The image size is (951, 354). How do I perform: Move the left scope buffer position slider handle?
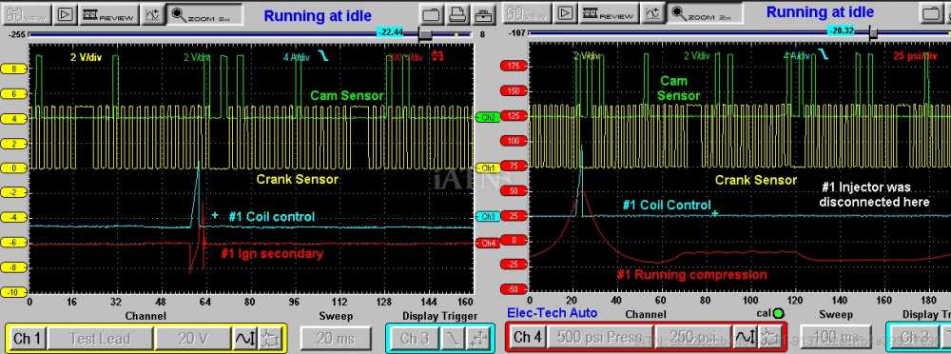pos(426,34)
